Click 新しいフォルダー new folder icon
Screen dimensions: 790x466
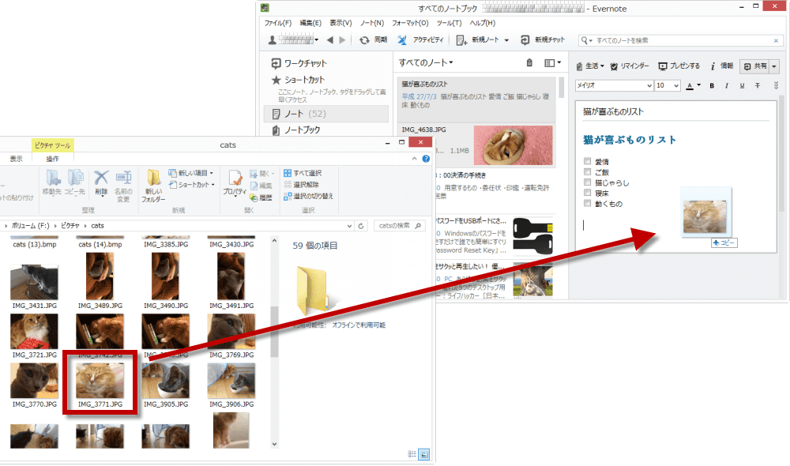pos(153,178)
